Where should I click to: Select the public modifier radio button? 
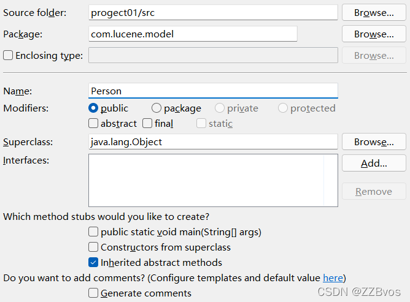[94, 108]
